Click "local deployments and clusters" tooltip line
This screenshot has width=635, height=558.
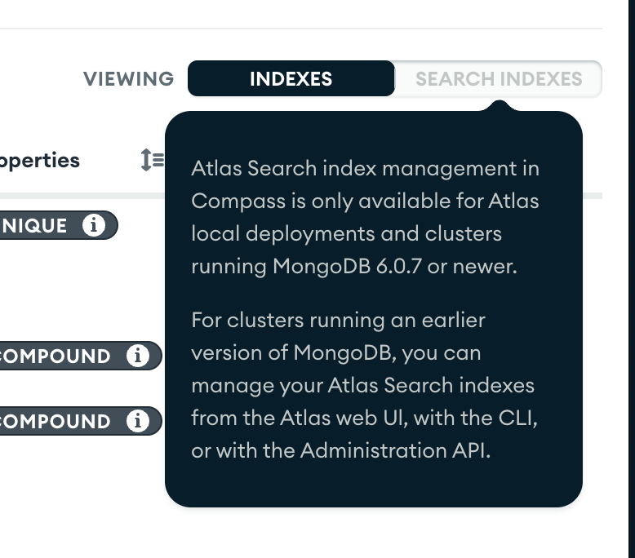click(x=346, y=233)
